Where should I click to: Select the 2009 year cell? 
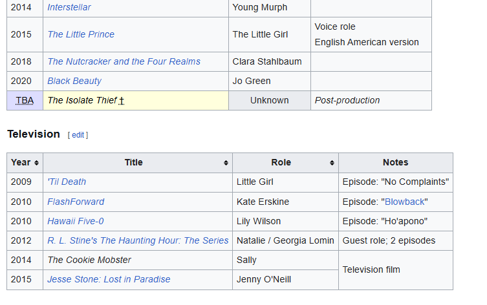coord(25,182)
